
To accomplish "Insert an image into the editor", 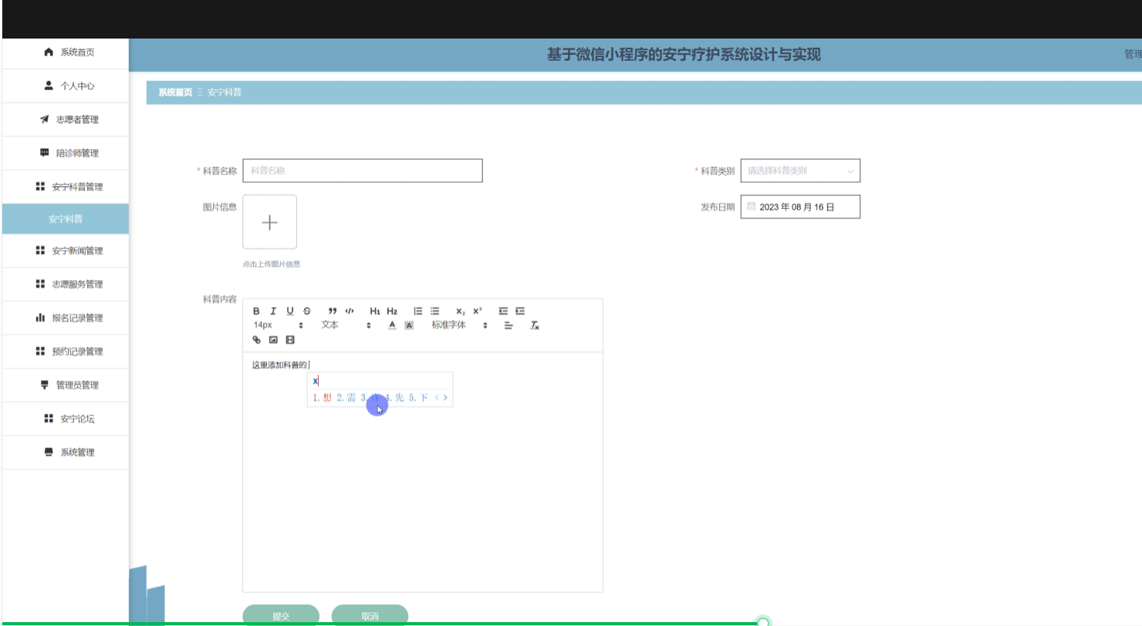I will [273, 339].
